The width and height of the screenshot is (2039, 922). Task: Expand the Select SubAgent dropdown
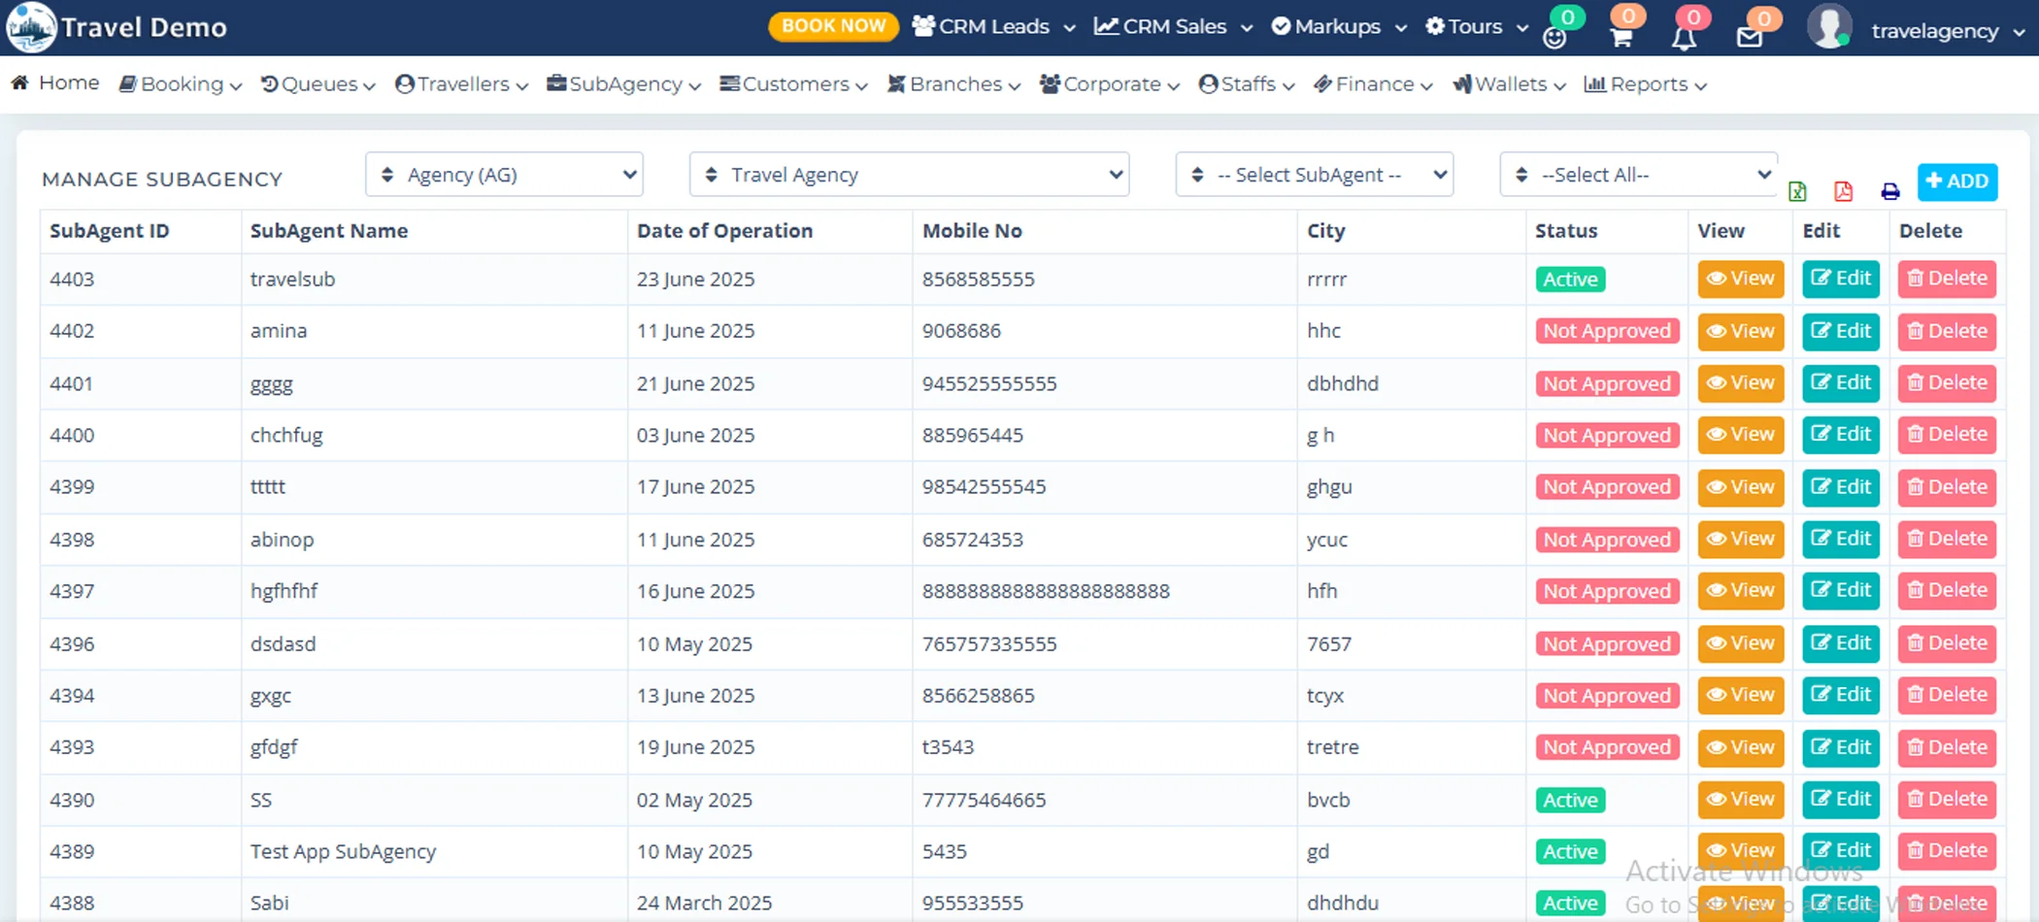[x=1314, y=175]
